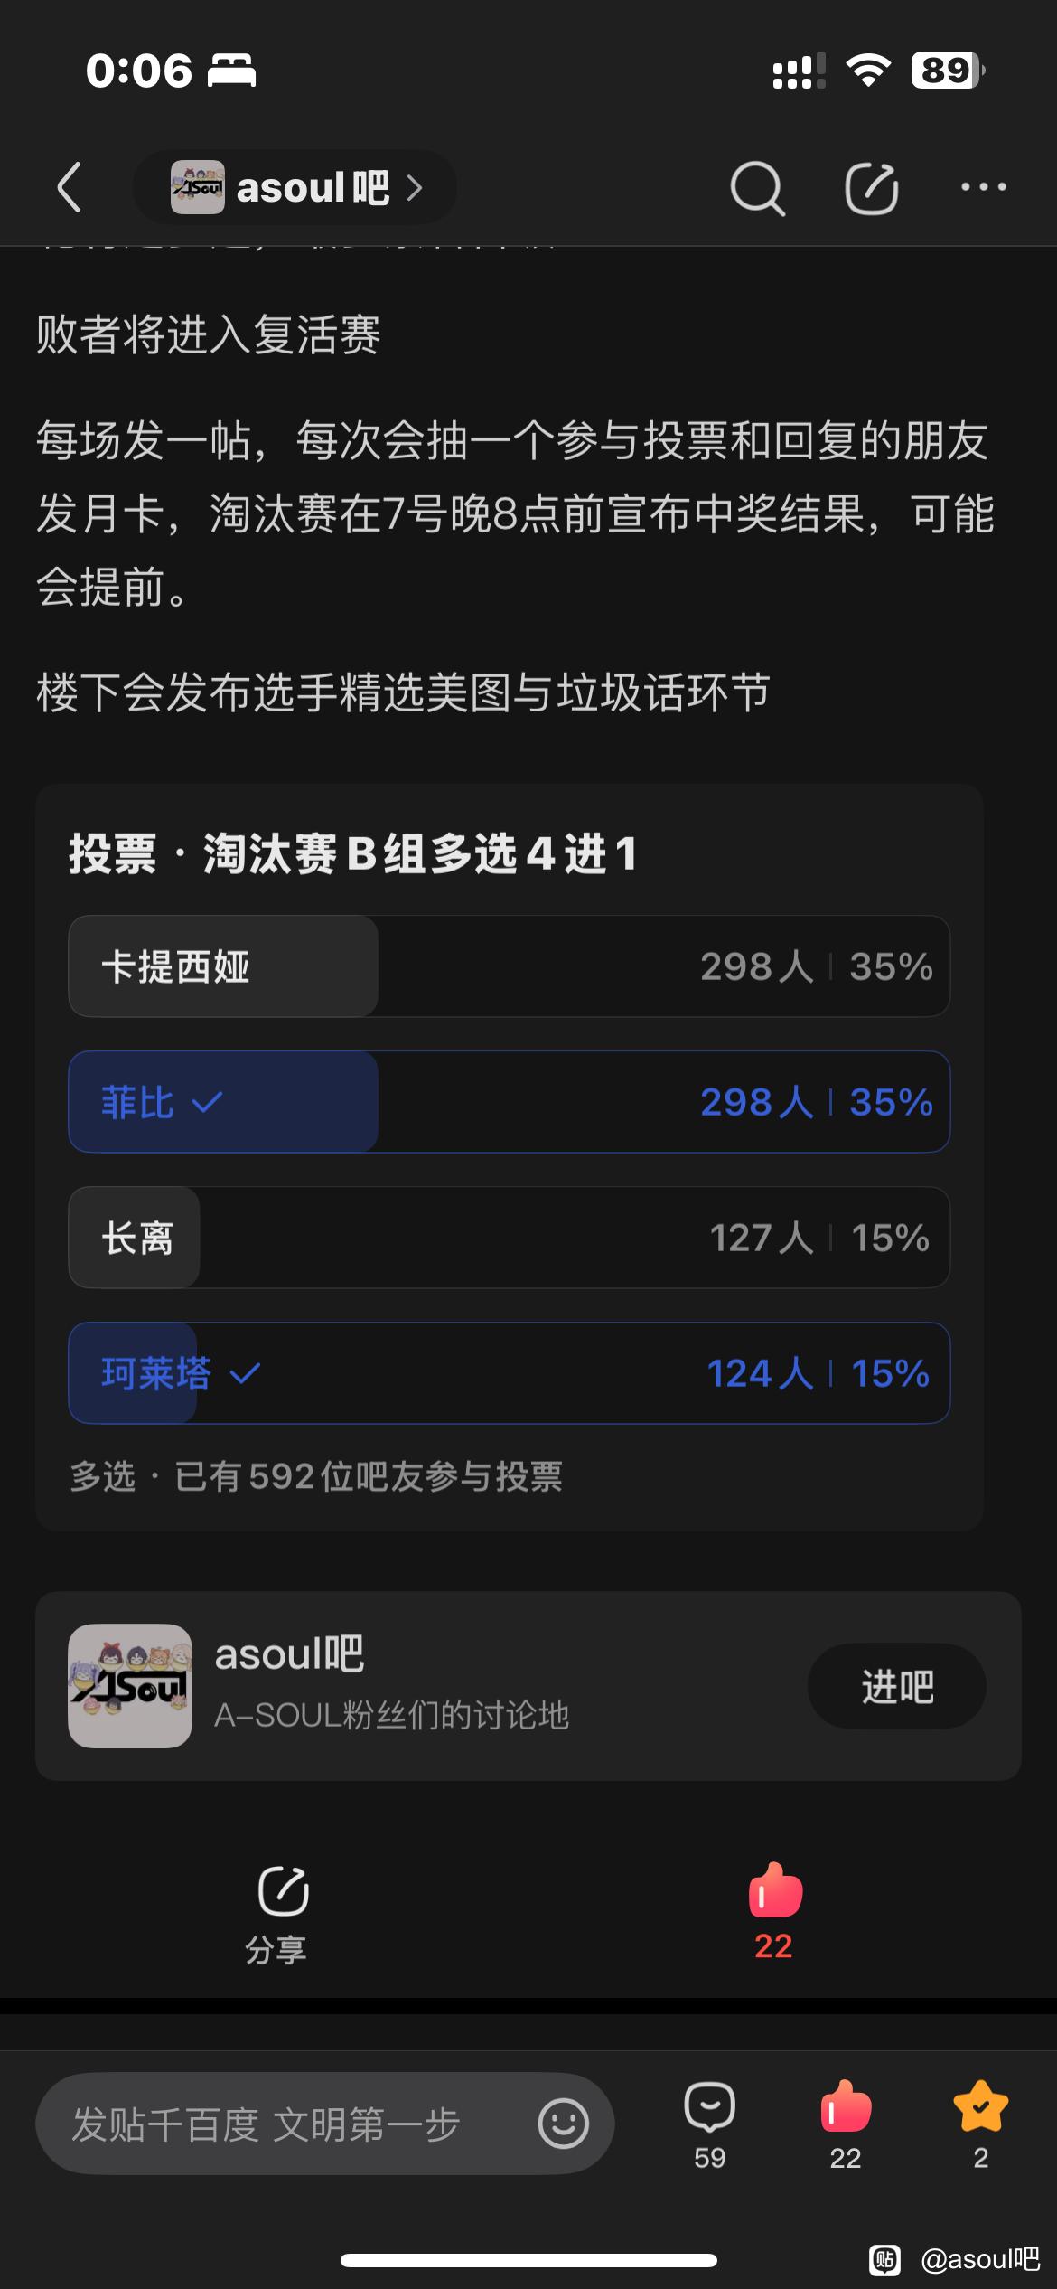Select poll option 长离

pos(509,1238)
